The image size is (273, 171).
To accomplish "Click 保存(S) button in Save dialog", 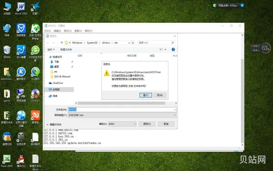I will (x=147, y=124).
